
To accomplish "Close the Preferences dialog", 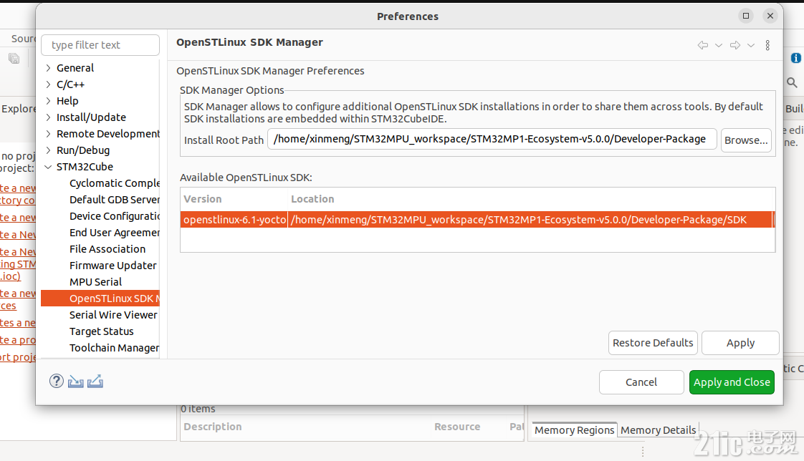I will point(770,16).
